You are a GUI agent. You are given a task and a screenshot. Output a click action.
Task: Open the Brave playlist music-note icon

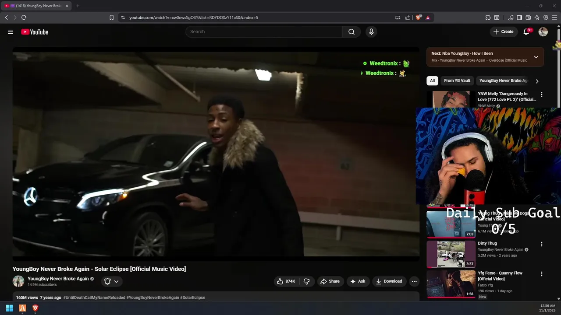(x=511, y=17)
